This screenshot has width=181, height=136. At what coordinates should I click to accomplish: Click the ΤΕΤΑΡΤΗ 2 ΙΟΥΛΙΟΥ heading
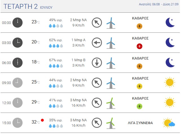pos(28,6)
